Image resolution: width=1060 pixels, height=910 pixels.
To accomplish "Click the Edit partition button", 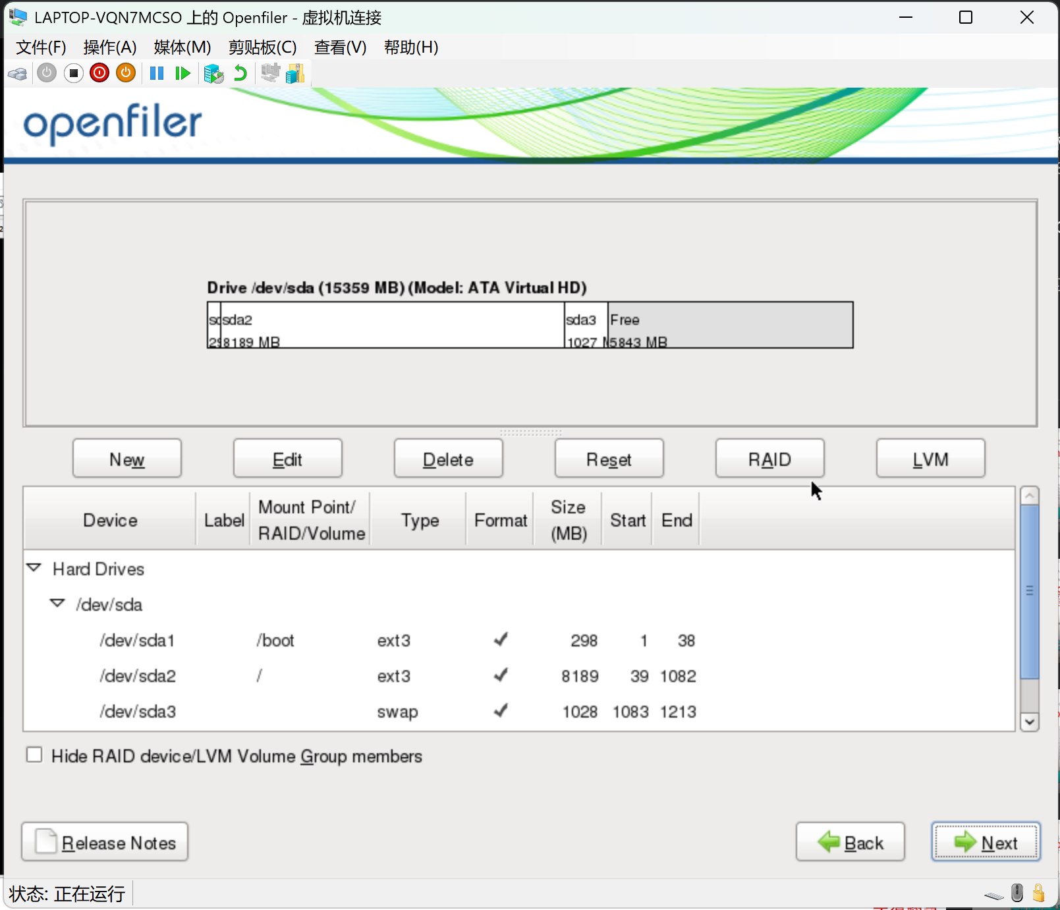I will [288, 459].
